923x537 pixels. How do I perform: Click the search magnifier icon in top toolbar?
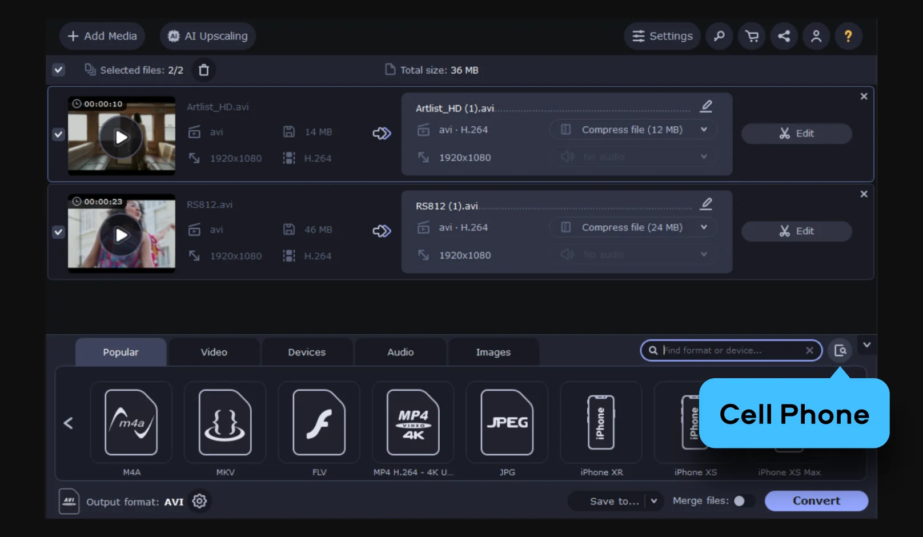[x=719, y=36]
